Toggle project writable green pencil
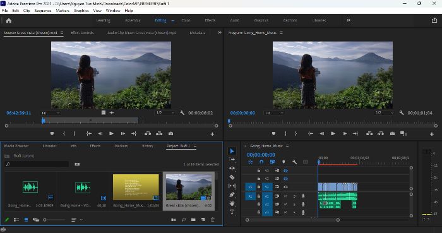The width and height of the screenshot is (442, 233). (x=7, y=220)
